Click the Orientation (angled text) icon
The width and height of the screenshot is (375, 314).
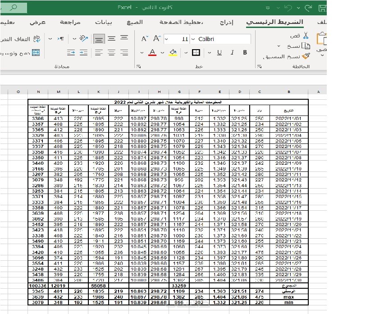click(x=83, y=38)
